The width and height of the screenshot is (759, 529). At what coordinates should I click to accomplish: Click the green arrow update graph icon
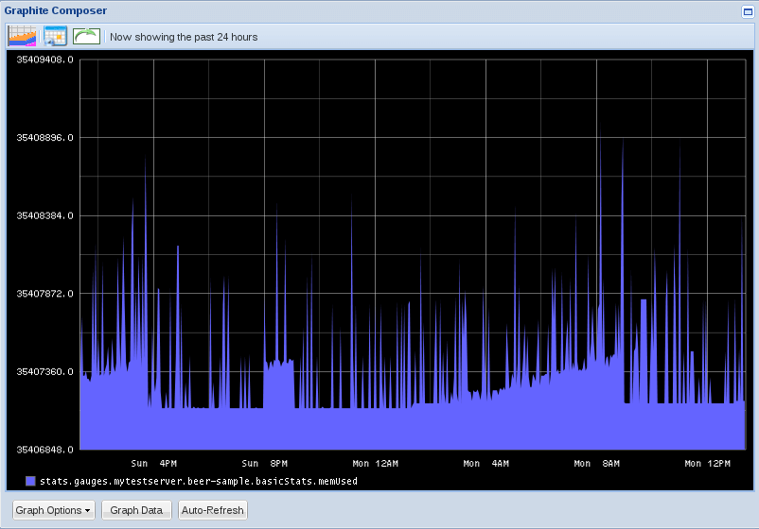(x=86, y=37)
